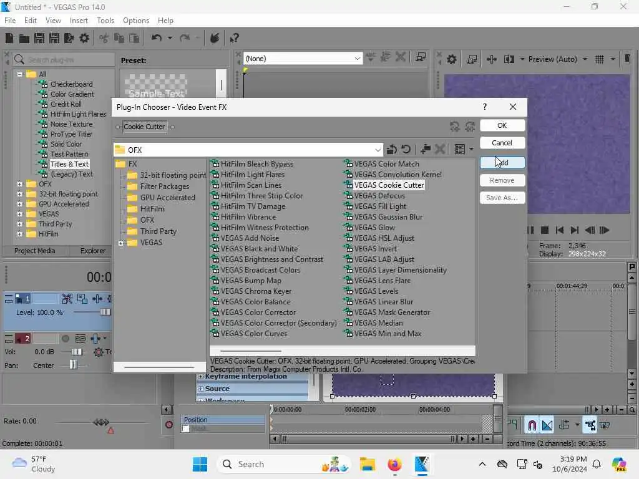This screenshot has height=479, width=639.
Task: Open Firefox from the Windows taskbar
Action: coord(394,464)
